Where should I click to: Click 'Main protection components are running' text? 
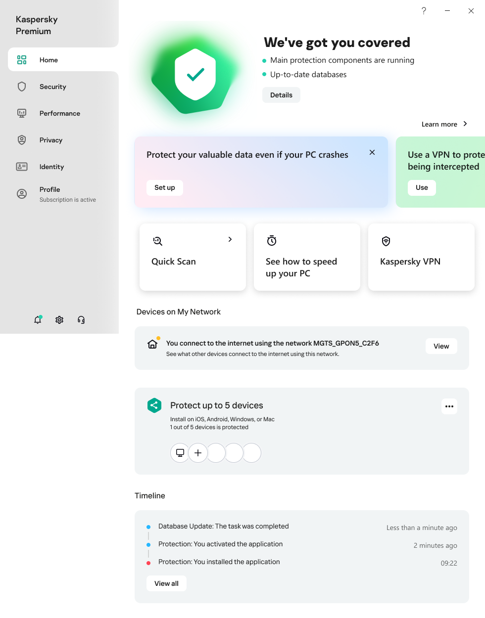coord(342,60)
